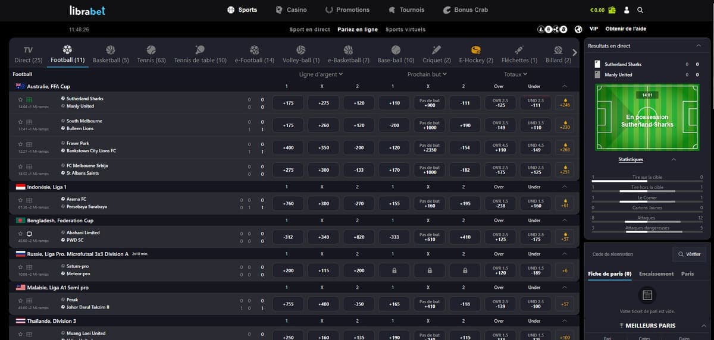Collapse the Statistiques section chevron
The height and width of the screenshot is (340, 714).
point(674,159)
